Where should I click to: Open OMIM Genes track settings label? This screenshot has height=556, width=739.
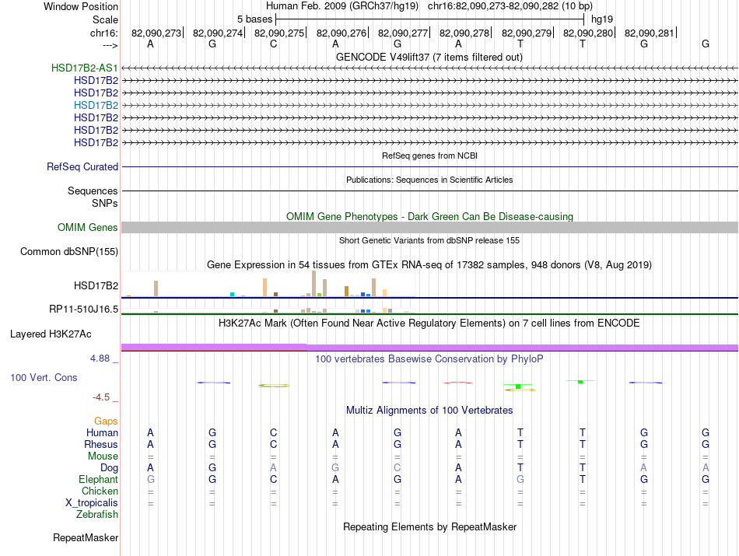pyautogui.click(x=88, y=228)
